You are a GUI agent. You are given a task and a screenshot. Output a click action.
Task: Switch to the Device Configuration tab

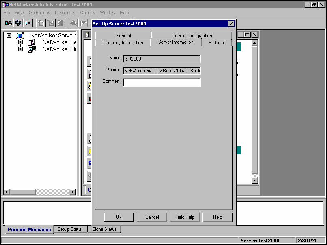(191, 36)
